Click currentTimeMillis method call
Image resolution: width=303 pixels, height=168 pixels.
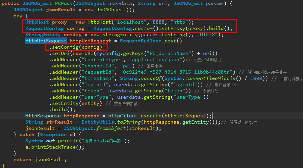[210, 78]
